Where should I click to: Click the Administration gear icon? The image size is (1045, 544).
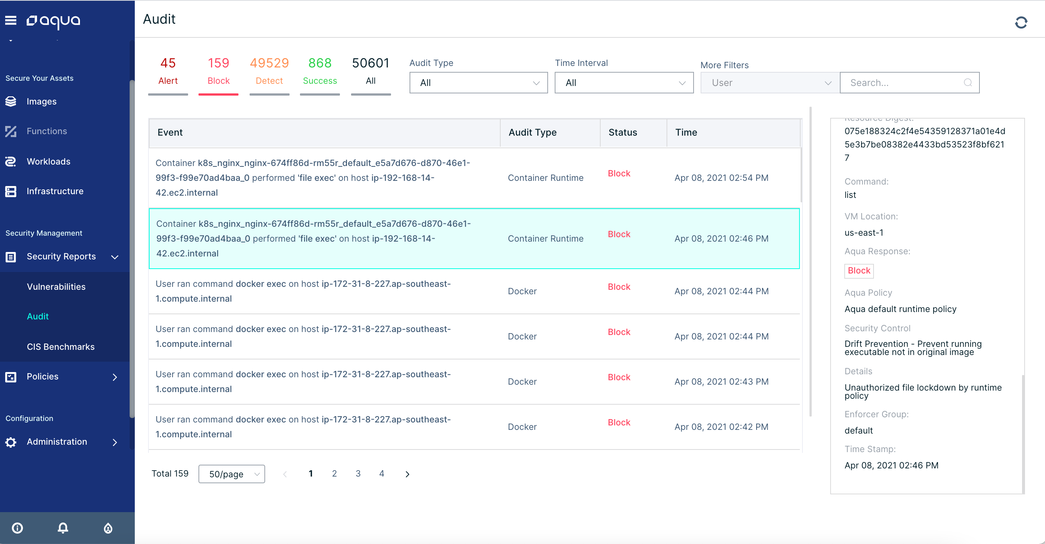coord(11,442)
